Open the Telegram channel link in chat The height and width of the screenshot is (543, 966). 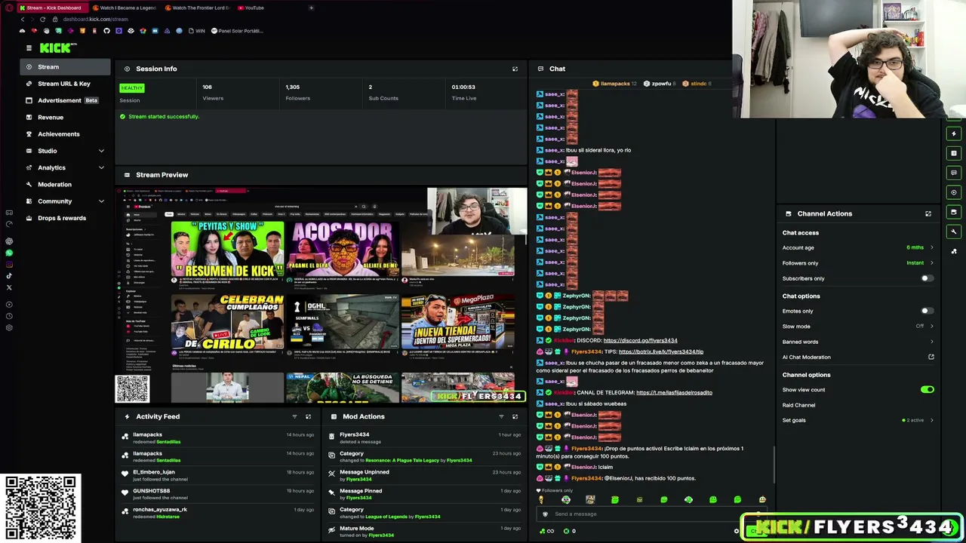[674, 392]
